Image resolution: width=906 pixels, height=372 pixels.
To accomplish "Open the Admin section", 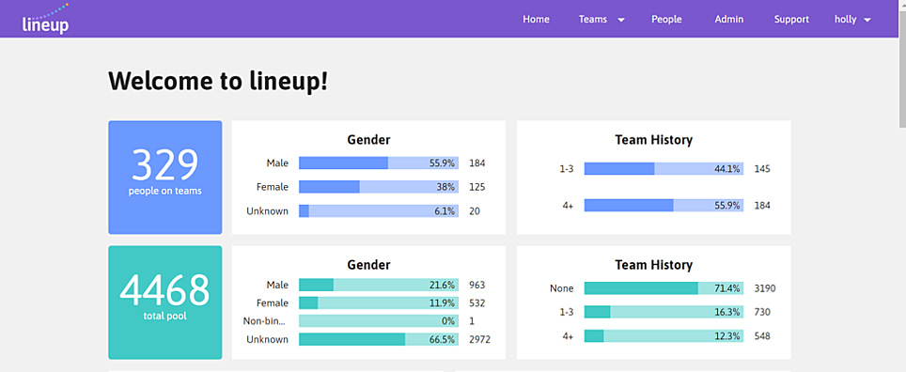I will click(x=728, y=19).
